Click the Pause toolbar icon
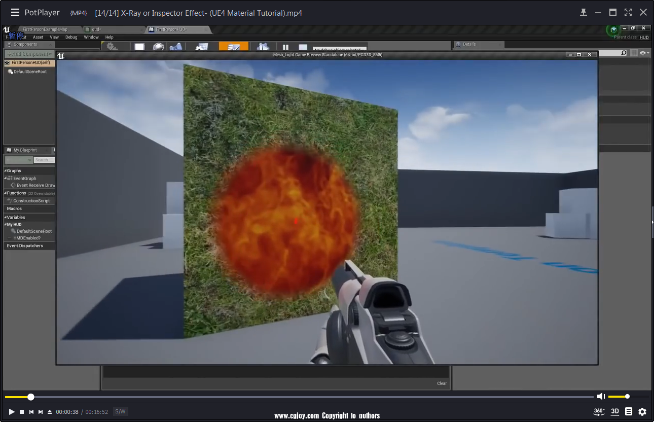 [285, 47]
